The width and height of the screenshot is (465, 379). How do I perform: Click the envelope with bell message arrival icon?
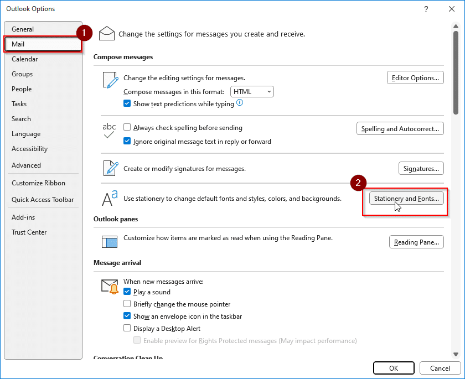110,287
